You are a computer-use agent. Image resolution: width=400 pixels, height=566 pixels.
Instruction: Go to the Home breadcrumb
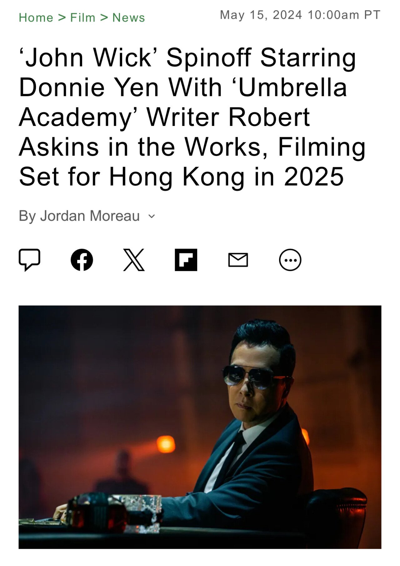[36, 18]
